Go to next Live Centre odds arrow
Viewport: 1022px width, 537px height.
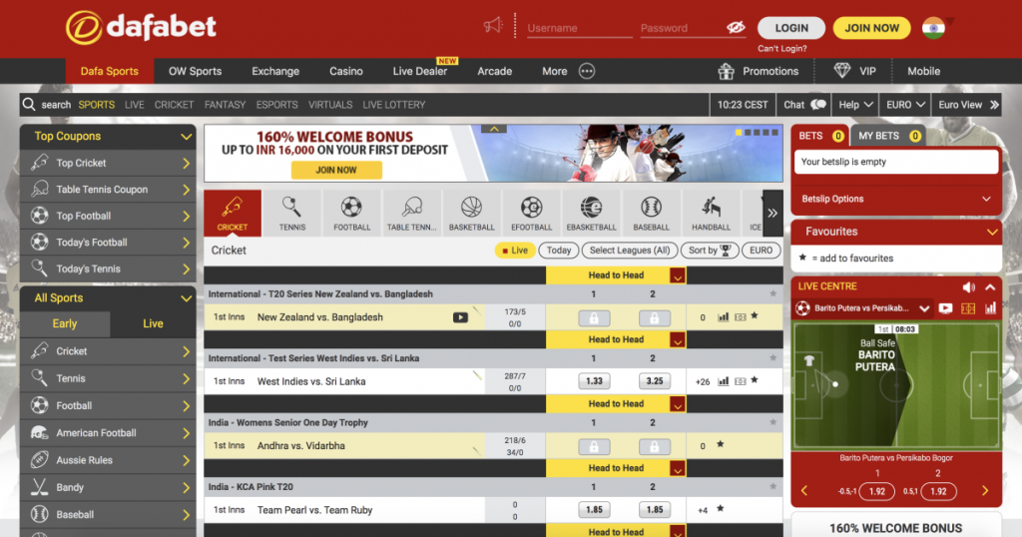click(985, 491)
